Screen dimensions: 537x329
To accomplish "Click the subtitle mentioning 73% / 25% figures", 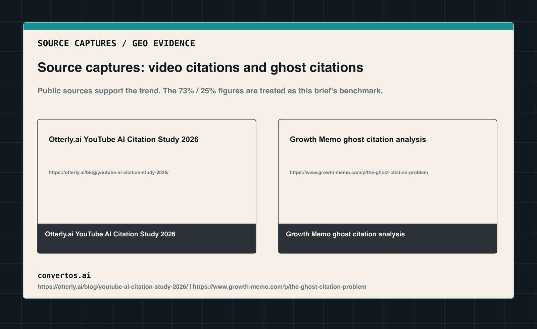I will click(x=210, y=91).
